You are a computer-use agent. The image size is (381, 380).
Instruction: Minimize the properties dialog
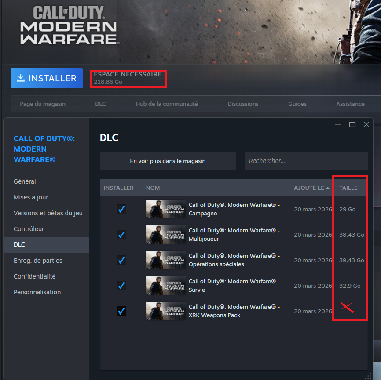[x=338, y=124]
